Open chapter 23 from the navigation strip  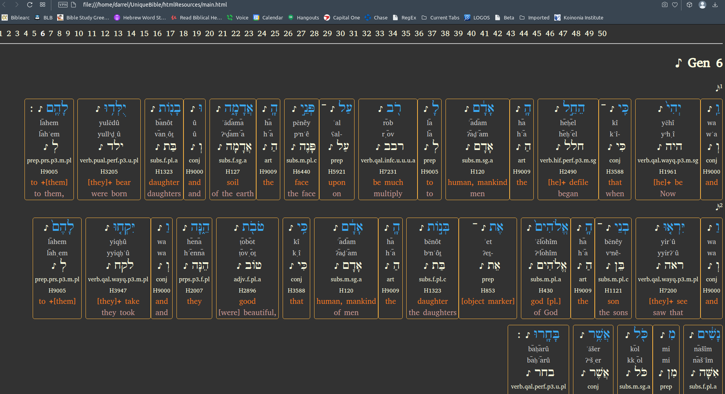(x=248, y=33)
